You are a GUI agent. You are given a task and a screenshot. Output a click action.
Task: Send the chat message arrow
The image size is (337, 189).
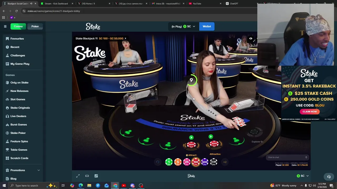[x=306, y=157]
